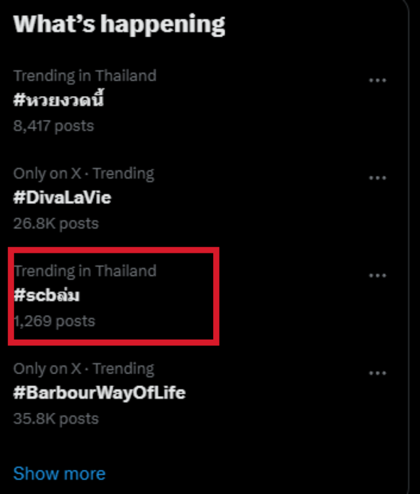This screenshot has width=420, height=494.
Task: Open more options for #DivaLaVie trend
Action: (377, 178)
